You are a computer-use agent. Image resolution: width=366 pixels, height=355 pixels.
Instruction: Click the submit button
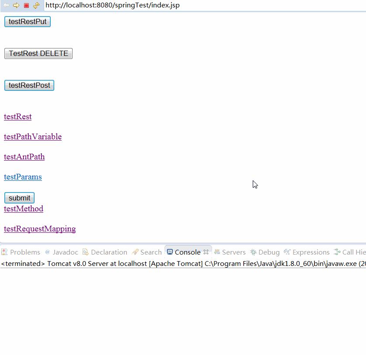point(19,198)
